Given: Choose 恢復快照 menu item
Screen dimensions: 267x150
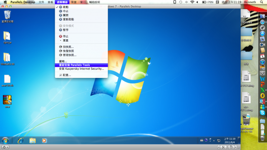Looking at the screenshot, I should point(81,51).
